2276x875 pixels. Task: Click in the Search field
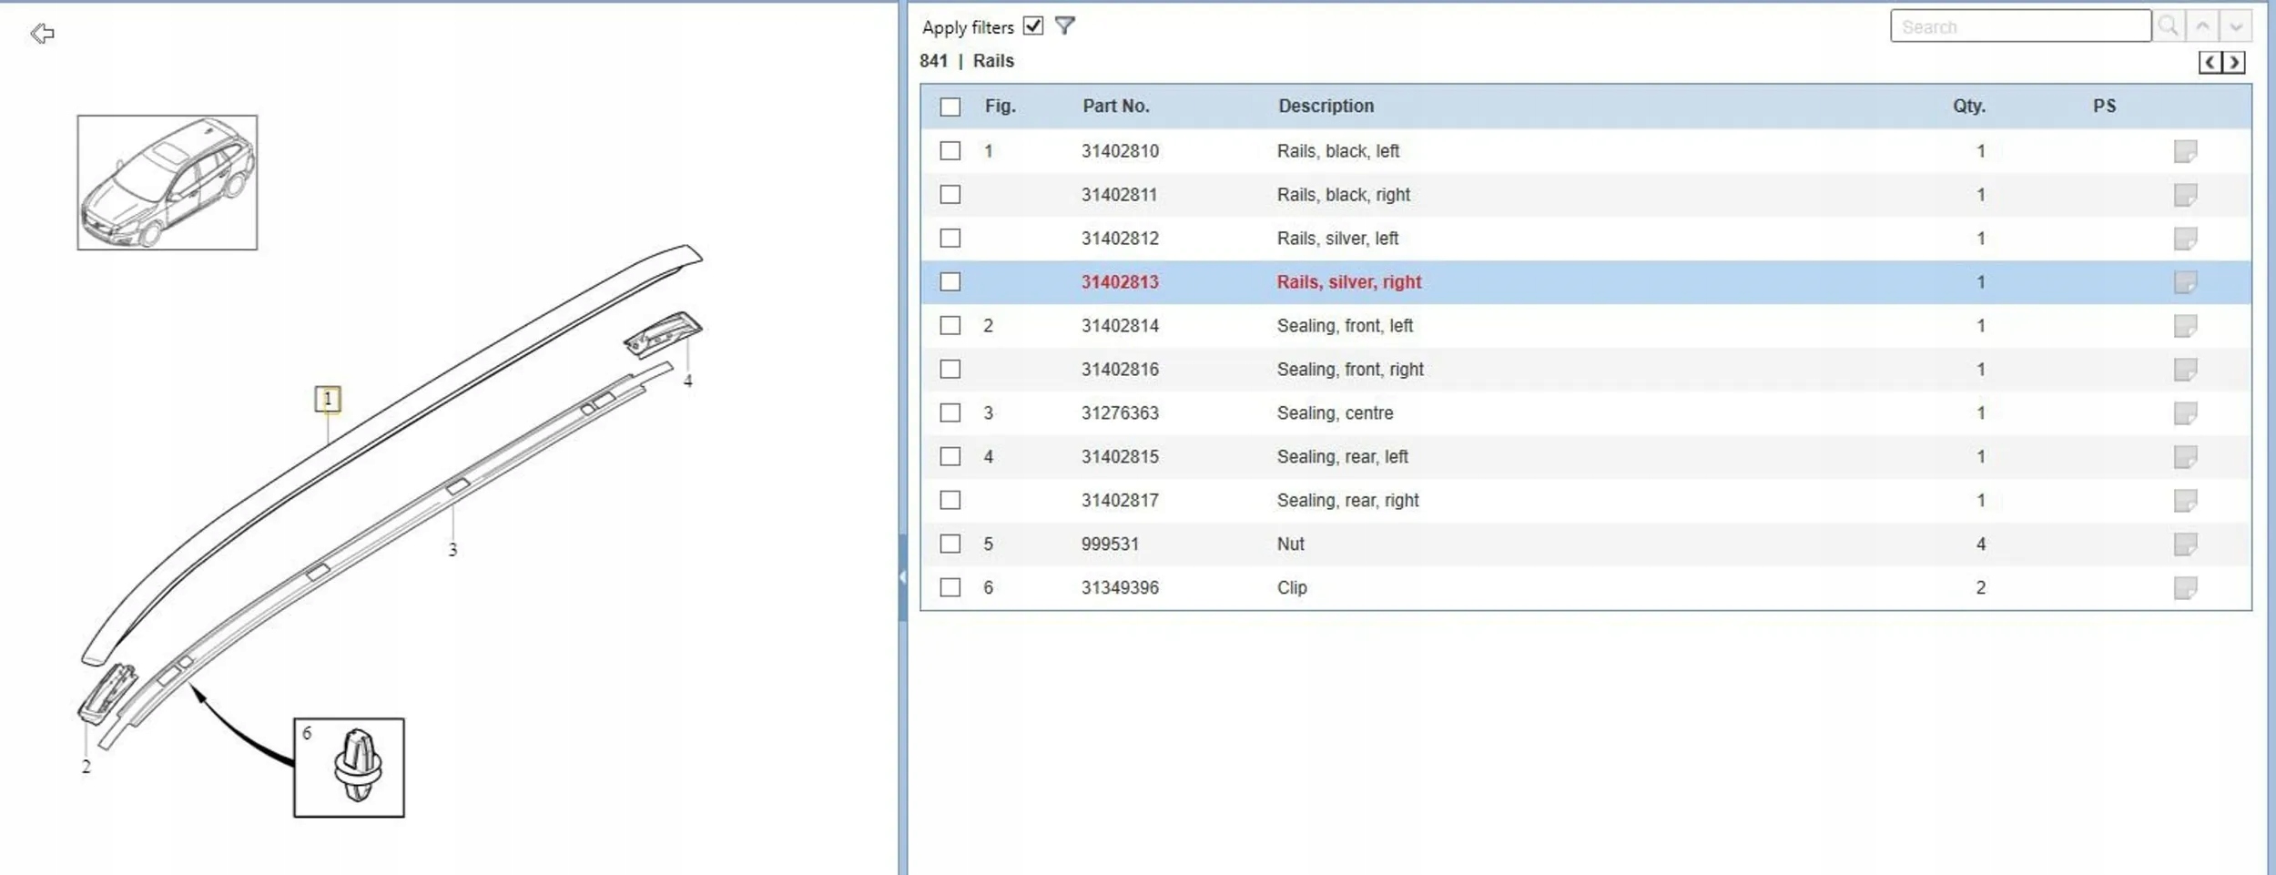[2020, 25]
